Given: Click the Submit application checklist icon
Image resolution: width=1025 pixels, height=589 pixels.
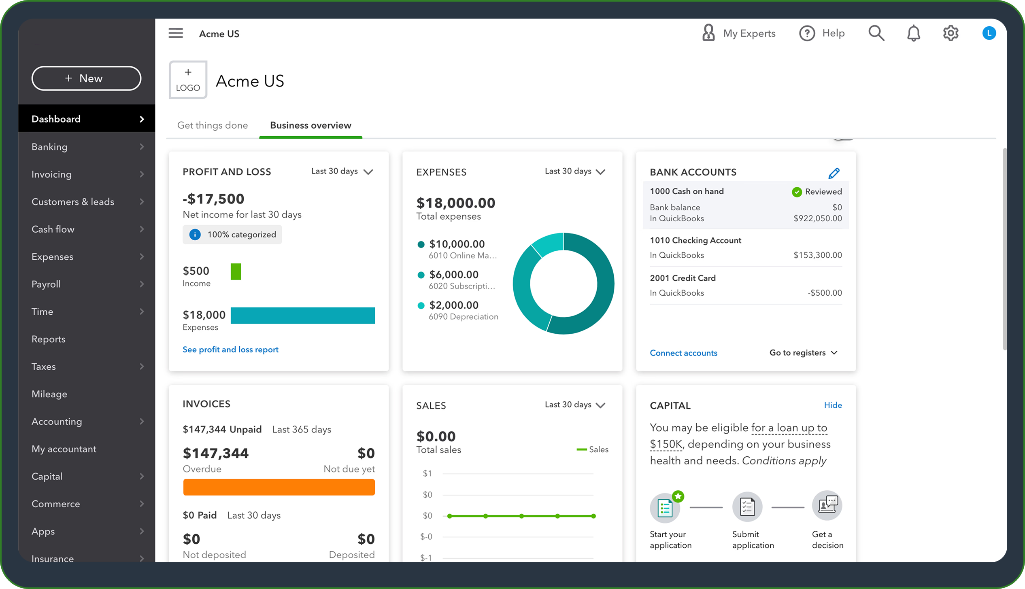Looking at the screenshot, I should [747, 507].
